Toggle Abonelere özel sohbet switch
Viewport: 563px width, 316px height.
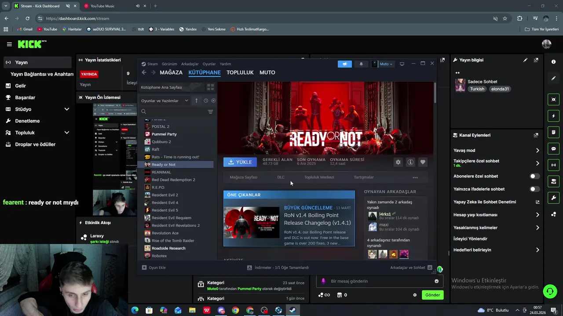[x=534, y=176]
